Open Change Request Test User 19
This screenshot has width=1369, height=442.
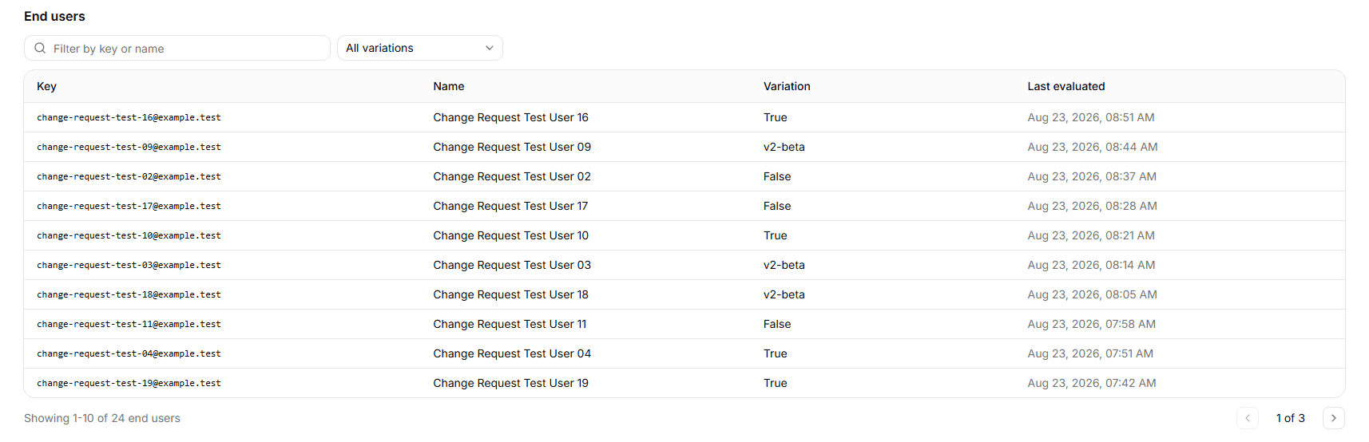pos(511,383)
